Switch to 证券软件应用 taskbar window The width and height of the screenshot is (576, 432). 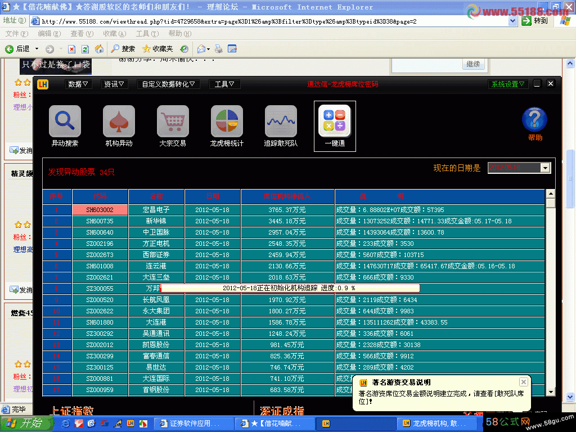[193, 424]
